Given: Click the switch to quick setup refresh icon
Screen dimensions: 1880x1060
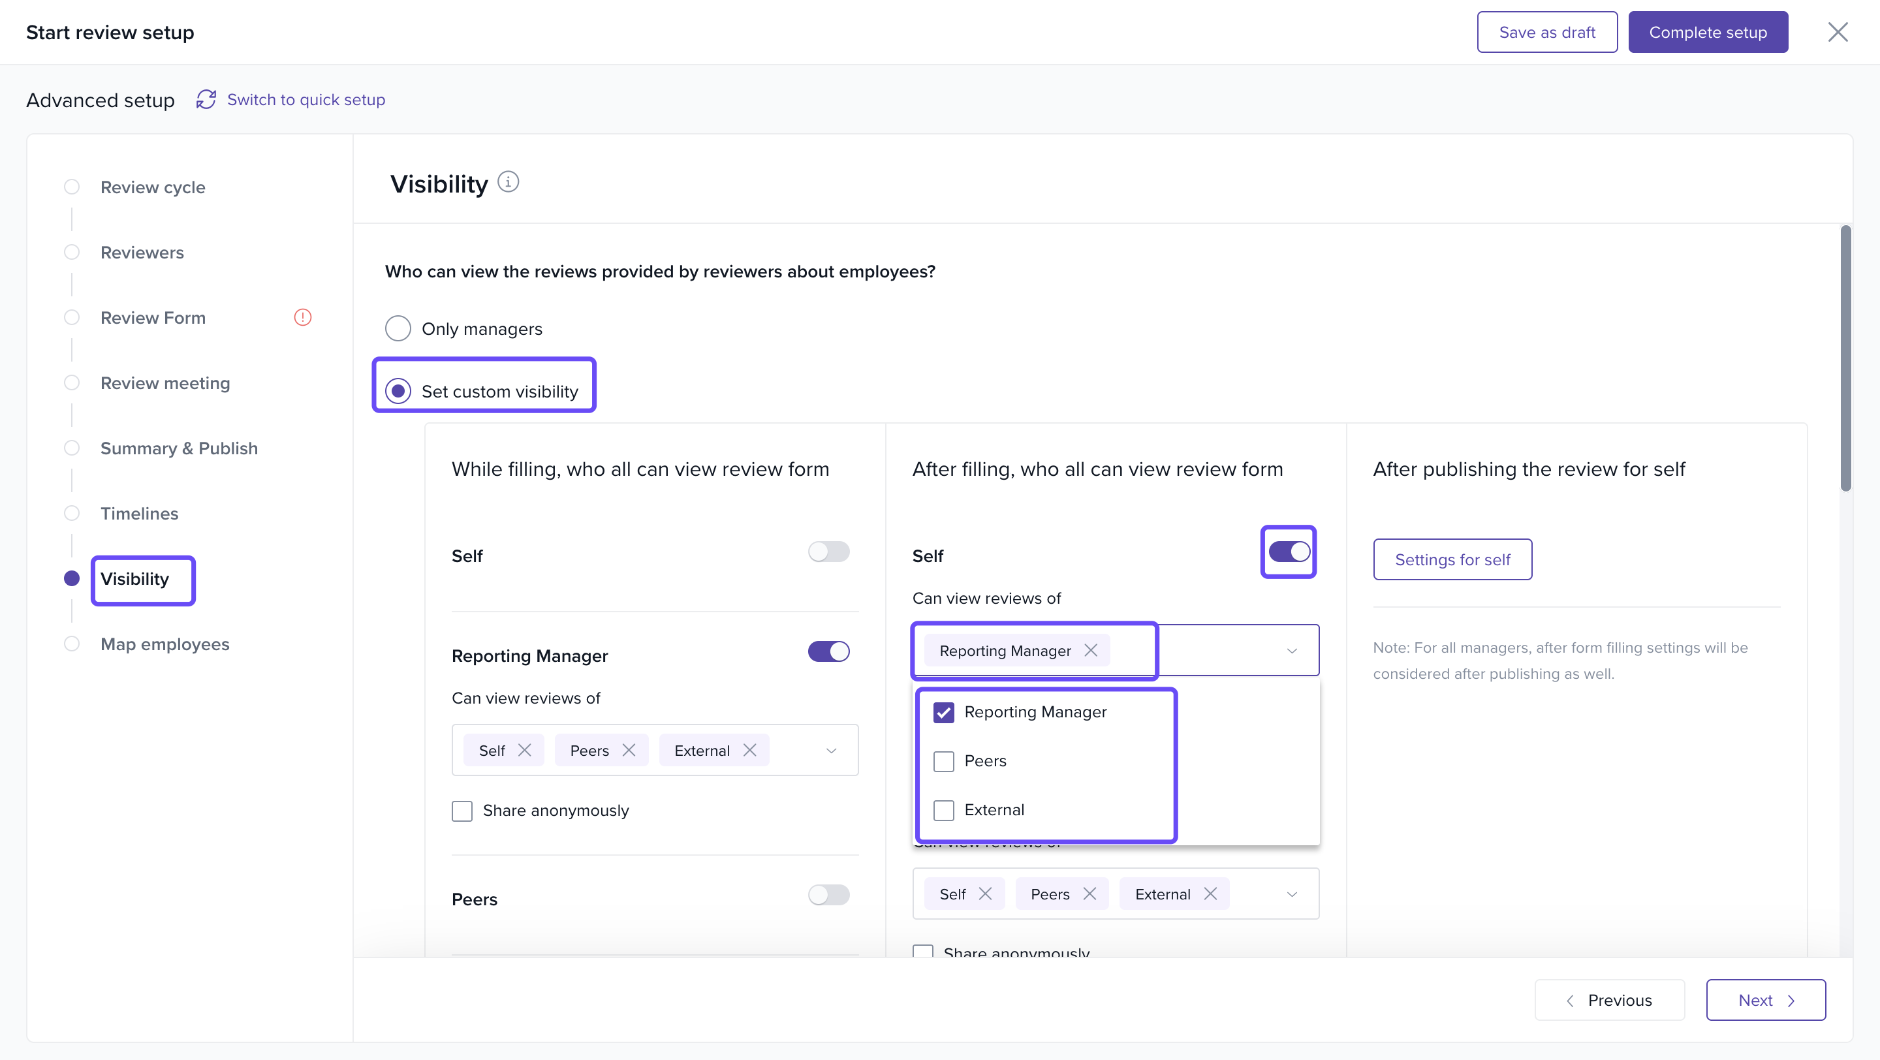Looking at the screenshot, I should coord(206,99).
